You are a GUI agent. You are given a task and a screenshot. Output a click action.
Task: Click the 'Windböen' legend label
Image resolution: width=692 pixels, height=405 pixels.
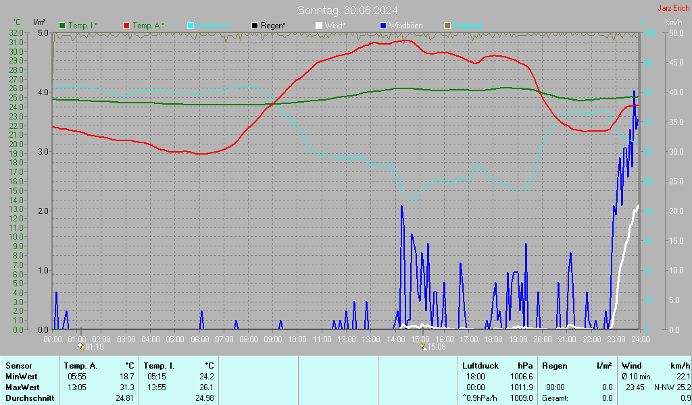point(405,26)
